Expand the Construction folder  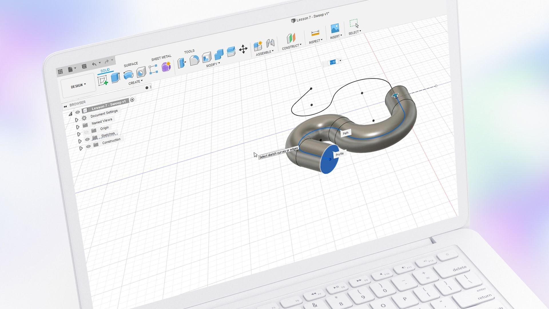[x=81, y=148]
